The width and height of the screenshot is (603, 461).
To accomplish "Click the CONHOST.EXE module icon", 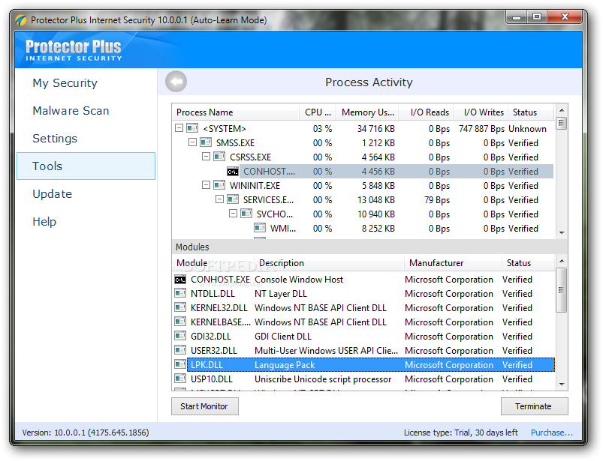I will coord(180,280).
